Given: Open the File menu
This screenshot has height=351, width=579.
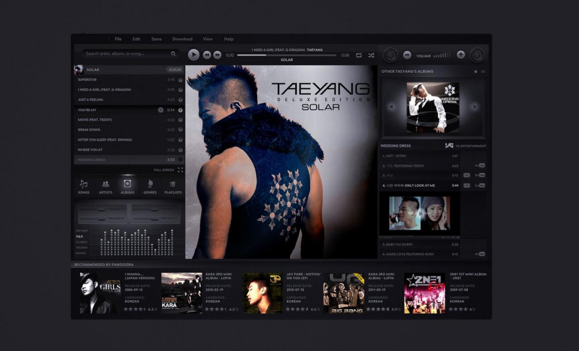Looking at the screenshot, I should [118, 39].
